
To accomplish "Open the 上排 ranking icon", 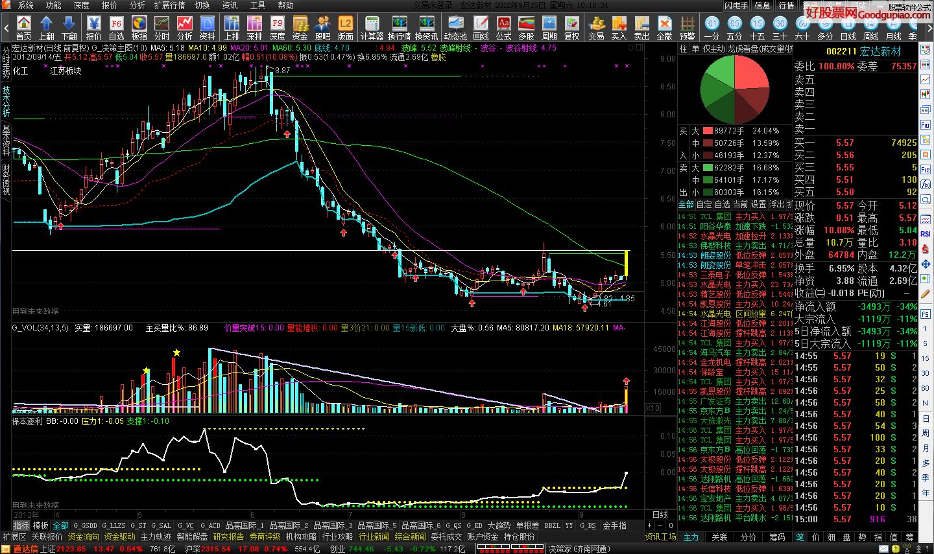I will coord(232,28).
